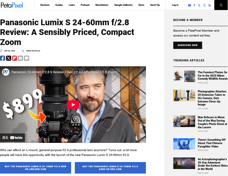
Task: Open the RSS feed icon in header
Action: tap(209, 5)
